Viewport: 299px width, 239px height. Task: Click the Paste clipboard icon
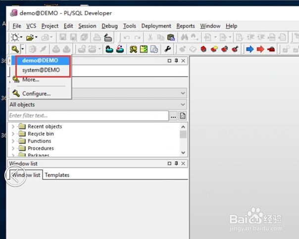coord(171,38)
